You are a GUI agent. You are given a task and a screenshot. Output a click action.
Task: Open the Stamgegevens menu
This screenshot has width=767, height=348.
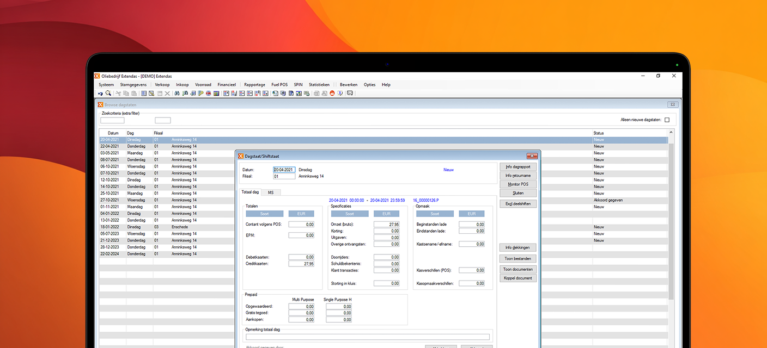click(133, 85)
